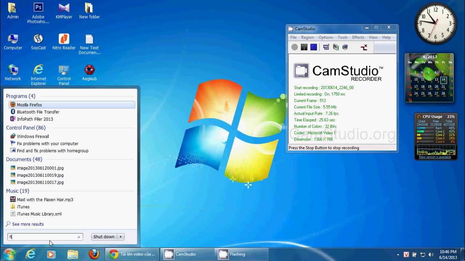Screen dimensions: 465x261
Task: Click the Pause recording icon in CamStudio
Action: tap(304, 47)
